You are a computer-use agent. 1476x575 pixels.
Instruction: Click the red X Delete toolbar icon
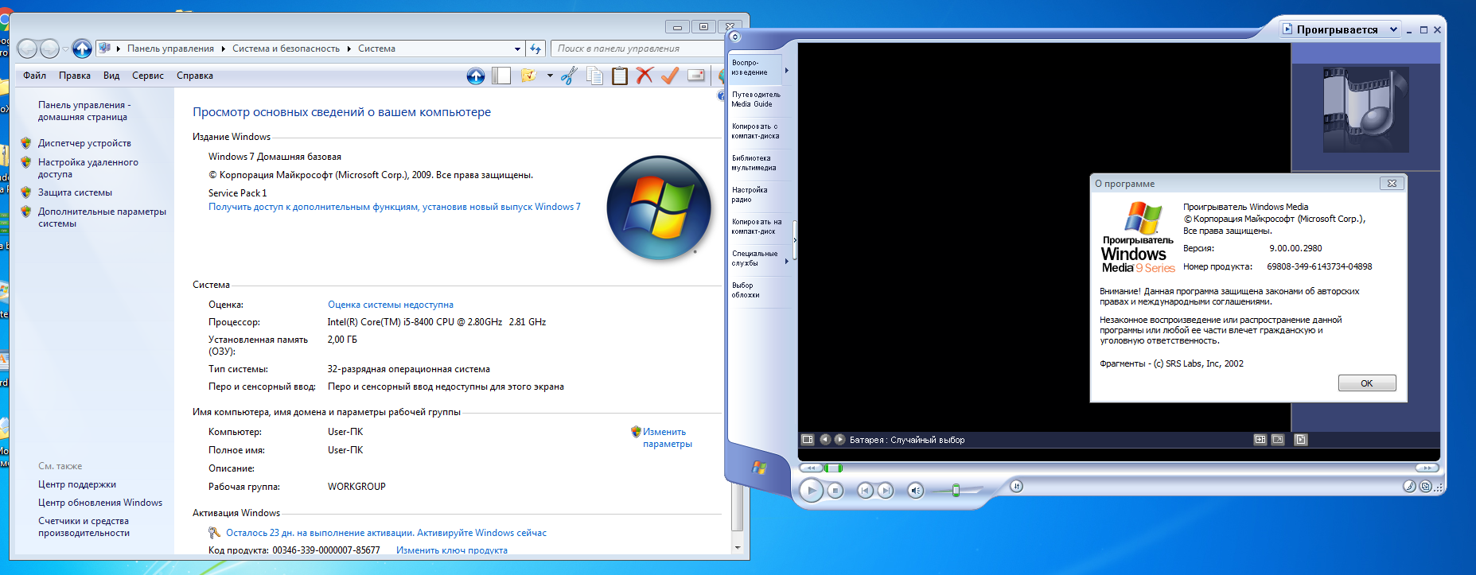click(x=645, y=76)
